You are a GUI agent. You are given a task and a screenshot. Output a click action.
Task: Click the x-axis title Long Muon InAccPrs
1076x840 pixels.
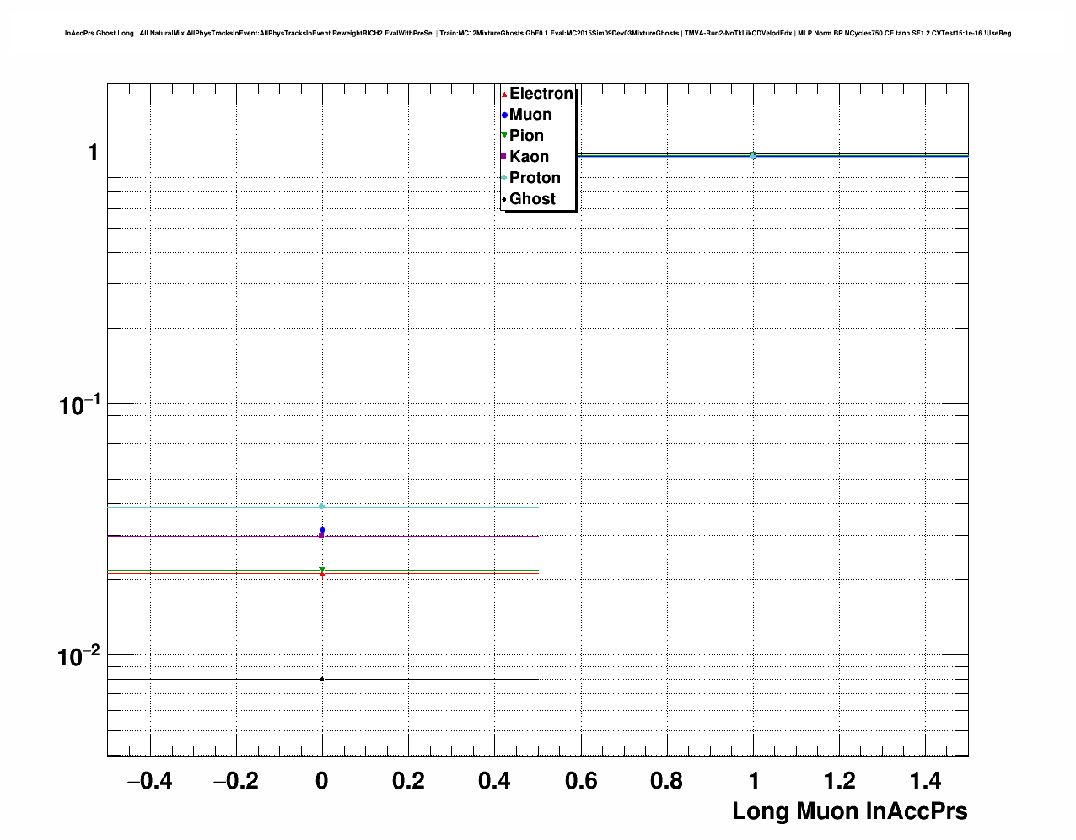(850, 811)
